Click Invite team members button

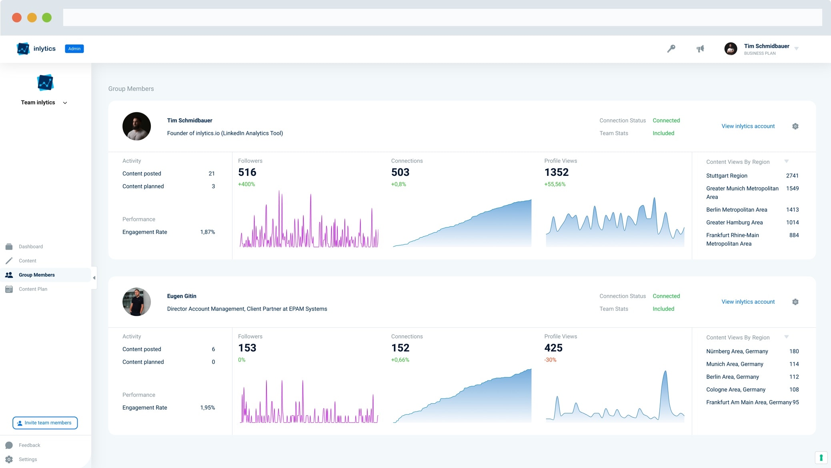coord(45,423)
